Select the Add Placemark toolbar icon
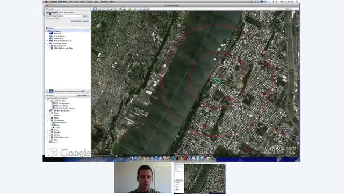344x194 pixels. [x=100, y=9]
